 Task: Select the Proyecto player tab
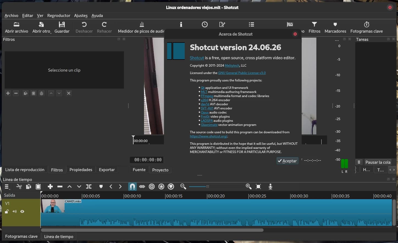pos(160,170)
